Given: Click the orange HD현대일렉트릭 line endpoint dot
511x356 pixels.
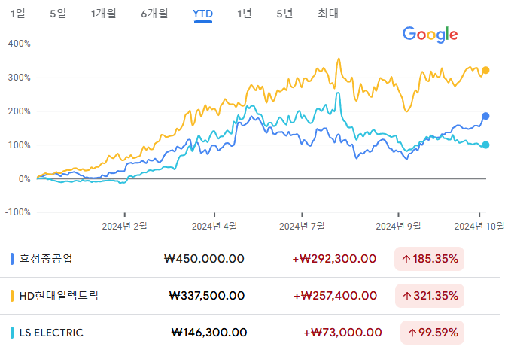Looking at the screenshot, I should coord(485,70).
